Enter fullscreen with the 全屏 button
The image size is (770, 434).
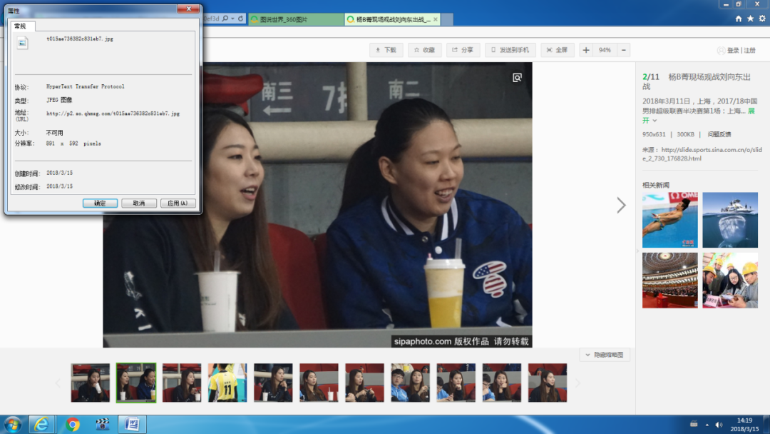click(x=557, y=50)
